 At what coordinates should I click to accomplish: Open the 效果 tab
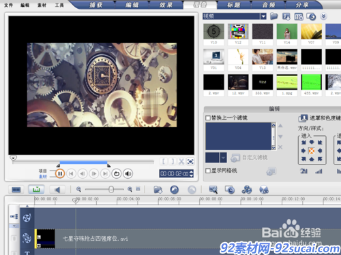[166, 5]
